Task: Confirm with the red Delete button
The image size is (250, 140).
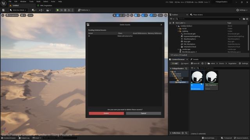Action: (x=106, y=113)
